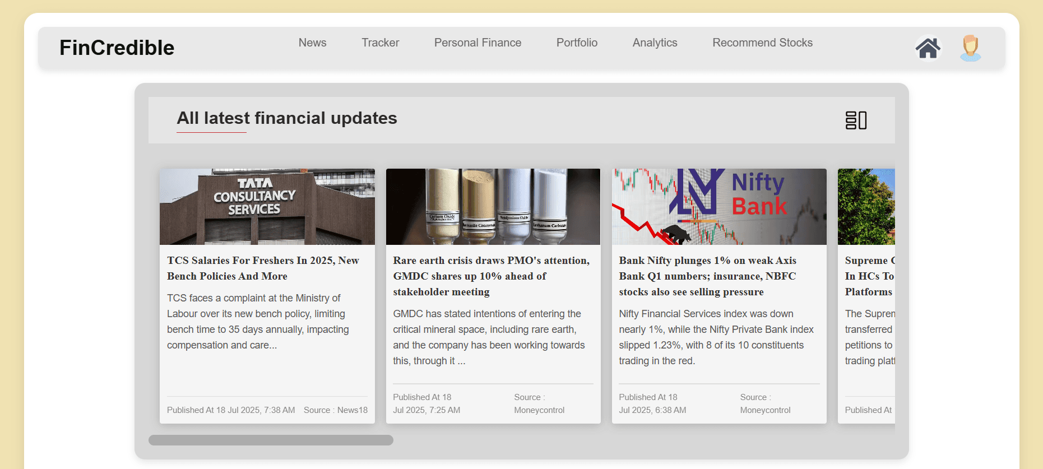This screenshot has height=469, width=1043.
Task: Open the Supreme Court partially visible headline
Action: pos(870,276)
